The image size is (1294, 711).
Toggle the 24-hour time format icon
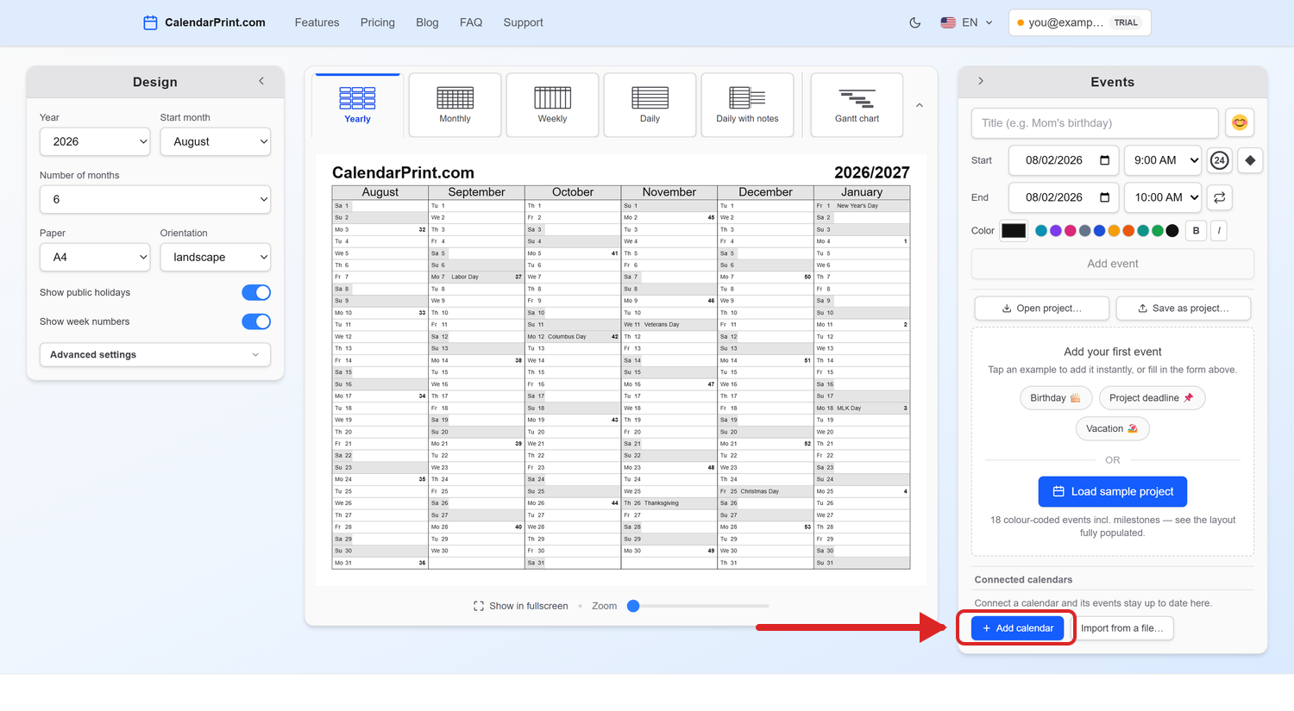pyautogui.click(x=1219, y=160)
